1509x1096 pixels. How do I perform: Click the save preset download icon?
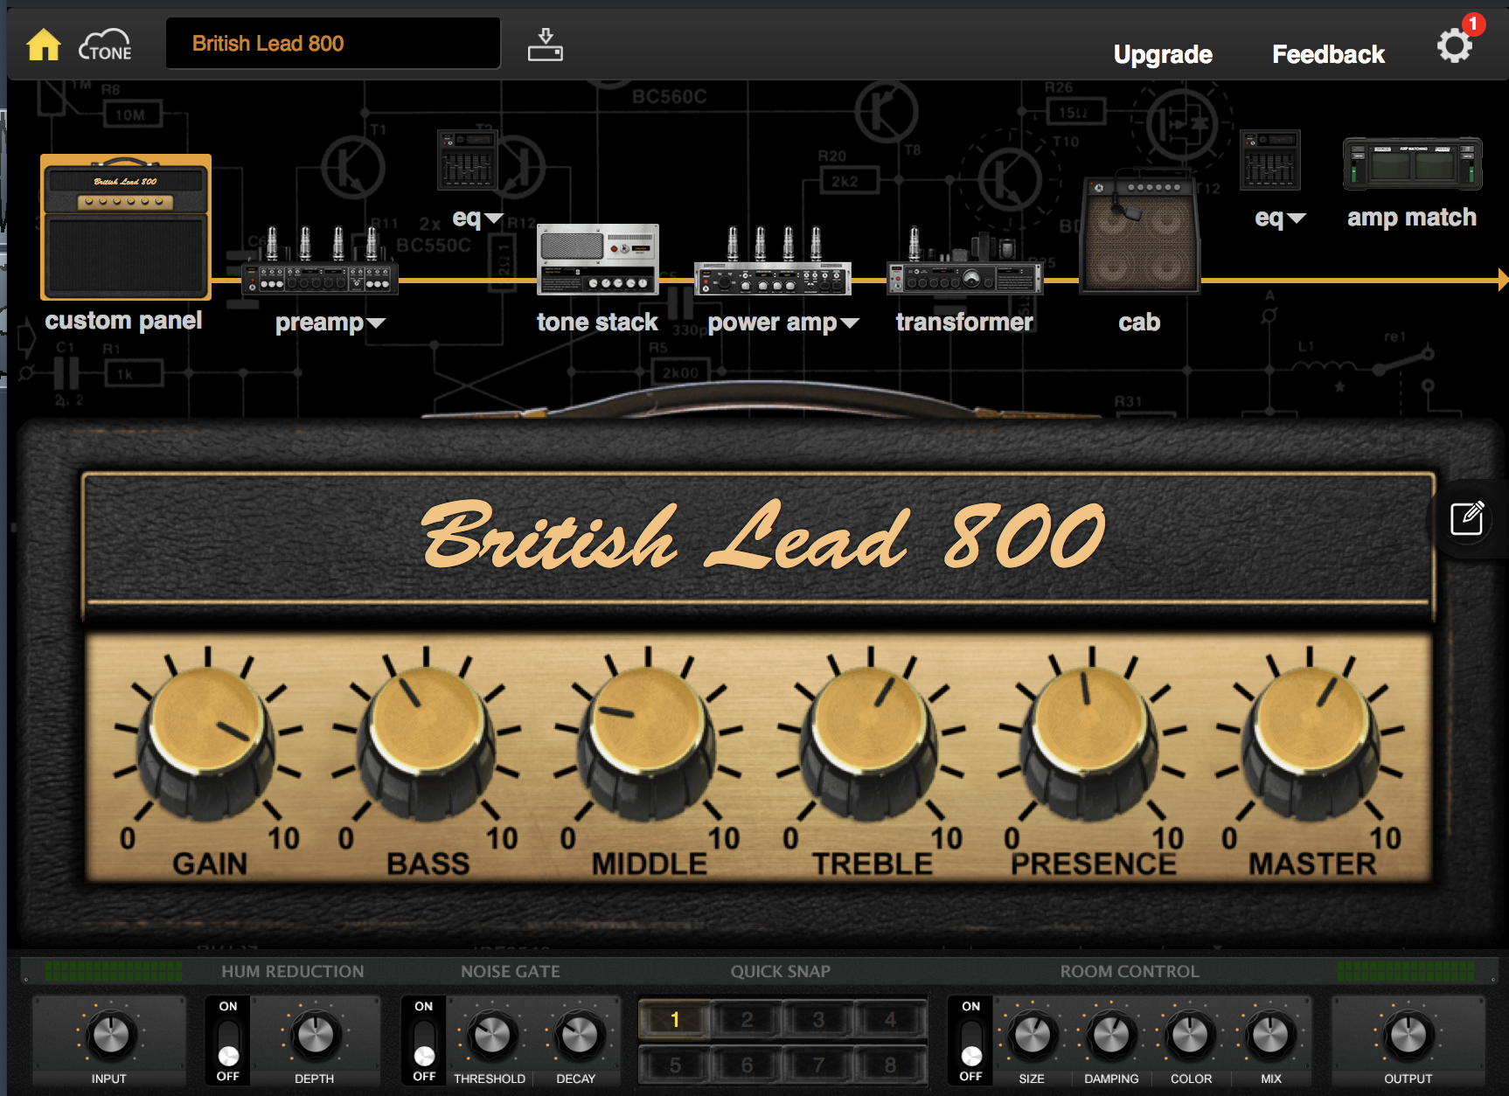pyautogui.click(x=546, y=45)
